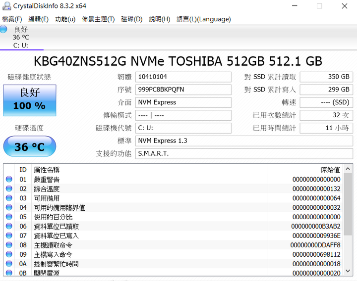Open the 磁碟(D) menu
Image resolution: width=357 pixels, height=281 pixels.
pos(131,19)
